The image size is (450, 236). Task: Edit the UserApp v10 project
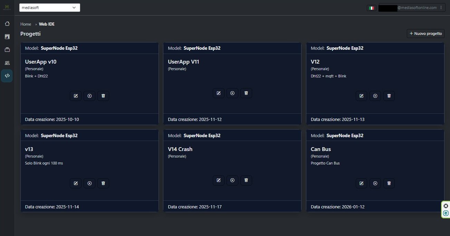click(x=76, y=96)
